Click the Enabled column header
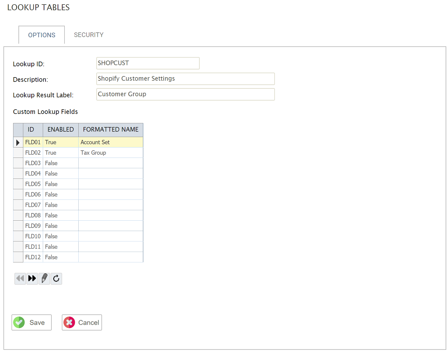447x353 pixels. (x=61, y=130)
